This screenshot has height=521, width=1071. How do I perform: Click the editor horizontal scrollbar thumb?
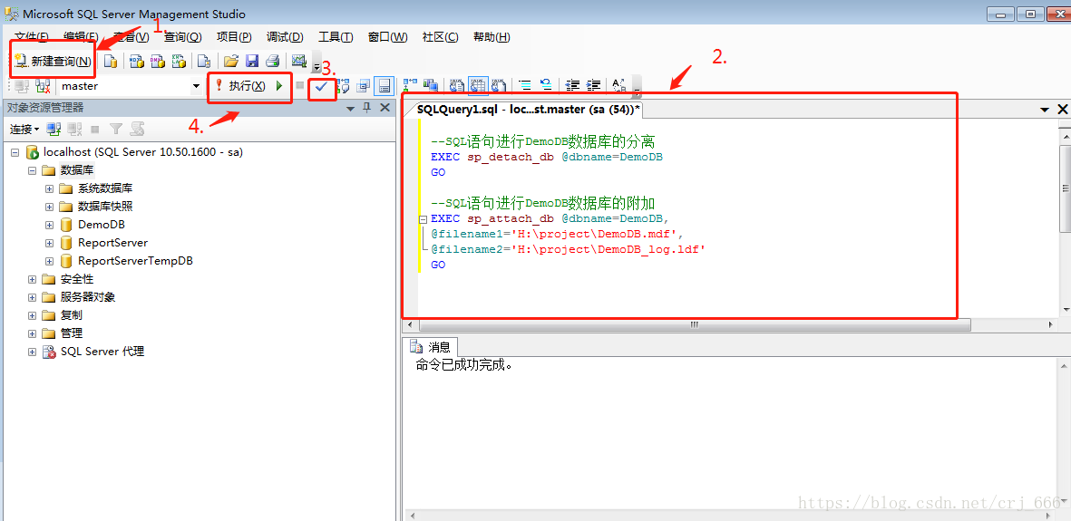click(x=695, y=325)
